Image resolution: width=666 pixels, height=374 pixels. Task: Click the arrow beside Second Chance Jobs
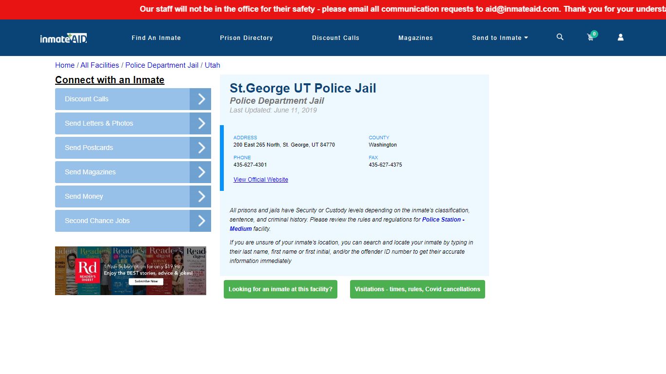200,221
